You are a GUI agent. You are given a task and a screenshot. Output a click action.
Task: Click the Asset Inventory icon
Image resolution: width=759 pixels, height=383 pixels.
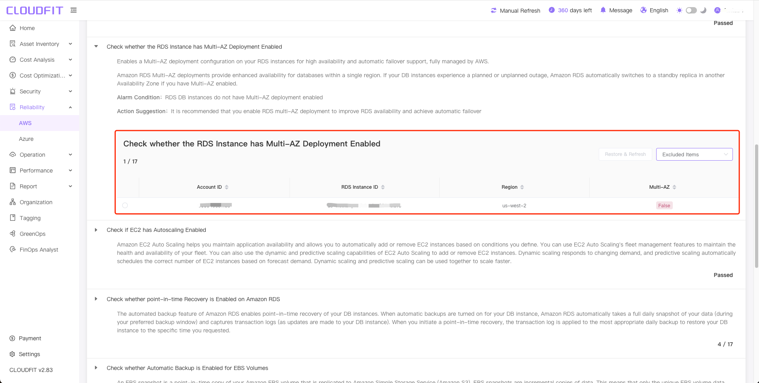point(13,44)
